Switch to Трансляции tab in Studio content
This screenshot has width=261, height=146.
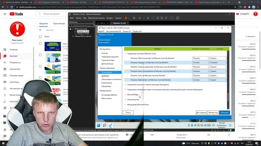[59, 24]
